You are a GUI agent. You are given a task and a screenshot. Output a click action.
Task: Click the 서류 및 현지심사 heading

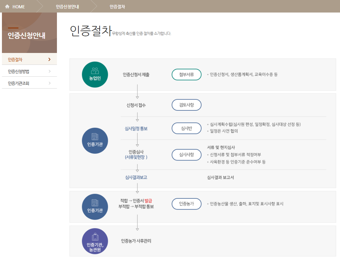(221, 147)
